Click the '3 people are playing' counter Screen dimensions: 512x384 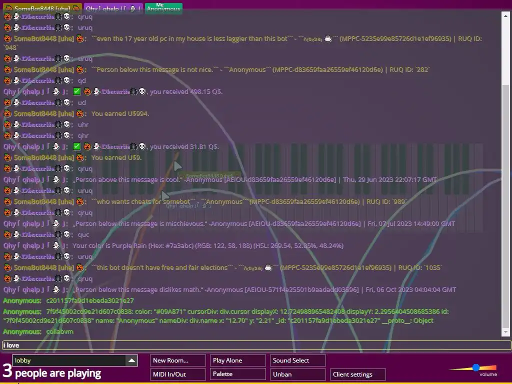(52, 371)
